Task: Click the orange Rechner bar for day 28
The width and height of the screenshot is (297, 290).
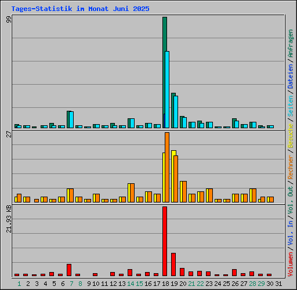Action: coord(254,195)
